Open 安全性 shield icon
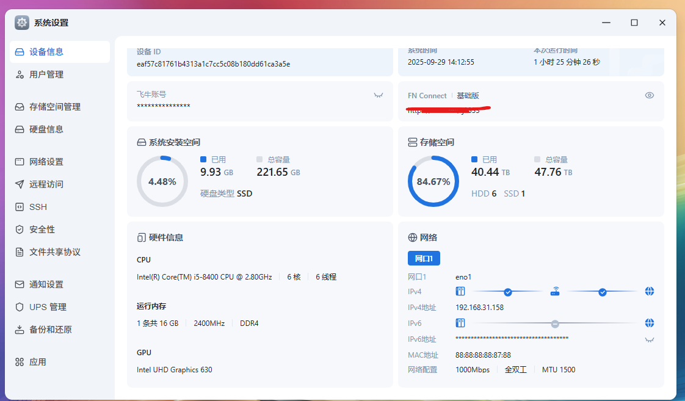 pos(20,229)
